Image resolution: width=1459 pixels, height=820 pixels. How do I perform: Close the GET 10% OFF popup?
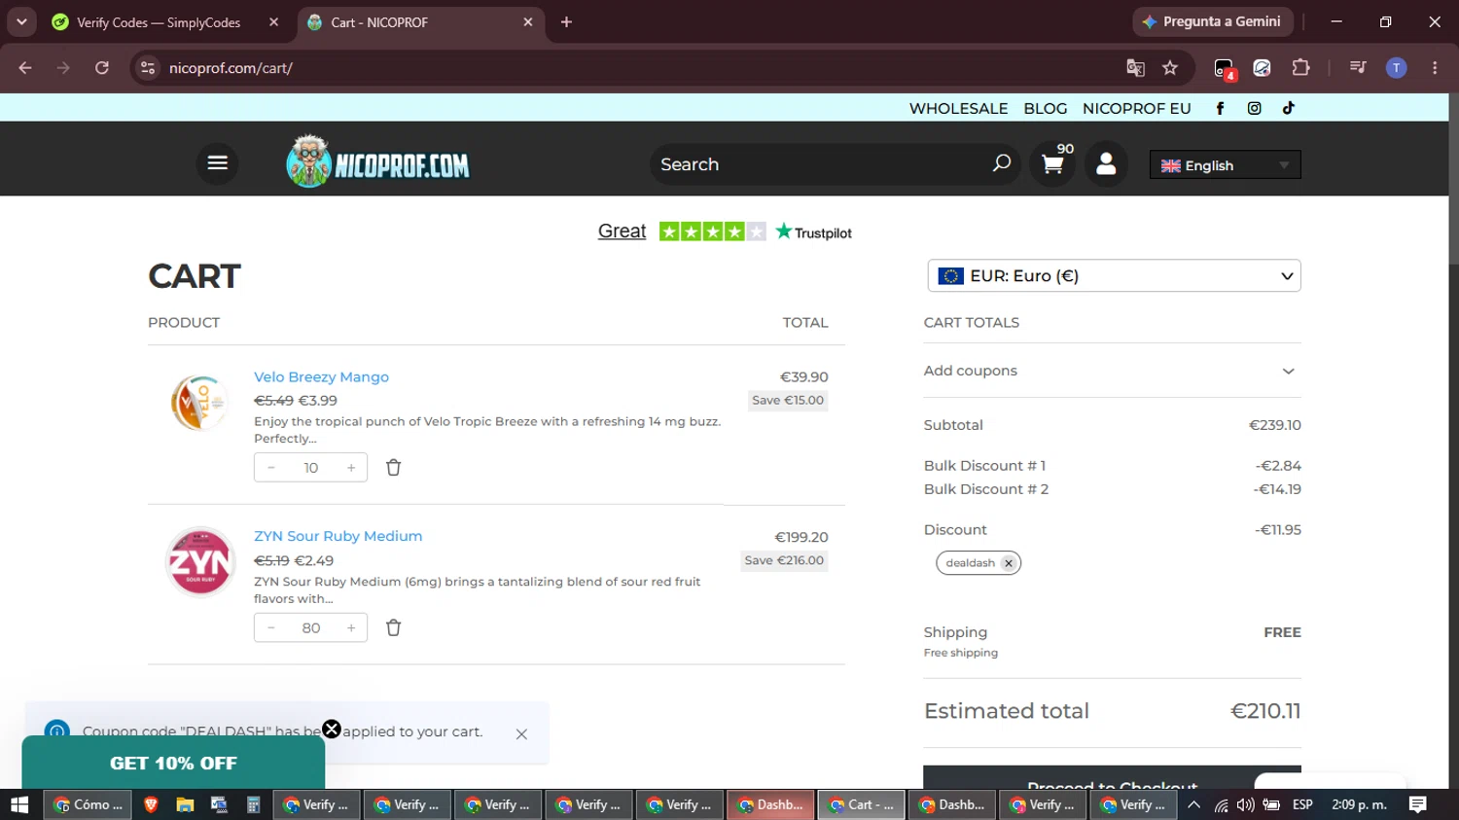(332, 729)
